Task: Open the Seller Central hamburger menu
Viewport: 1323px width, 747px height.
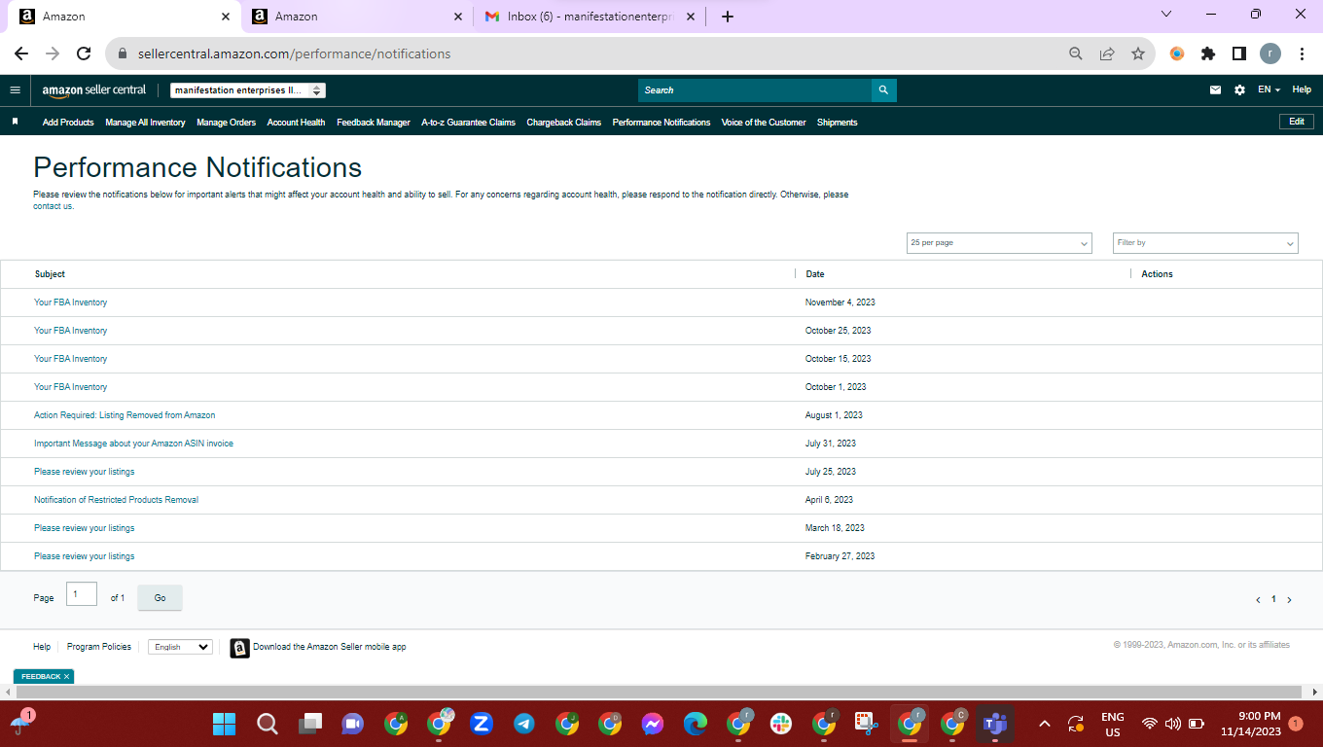Action: point(15,89)
